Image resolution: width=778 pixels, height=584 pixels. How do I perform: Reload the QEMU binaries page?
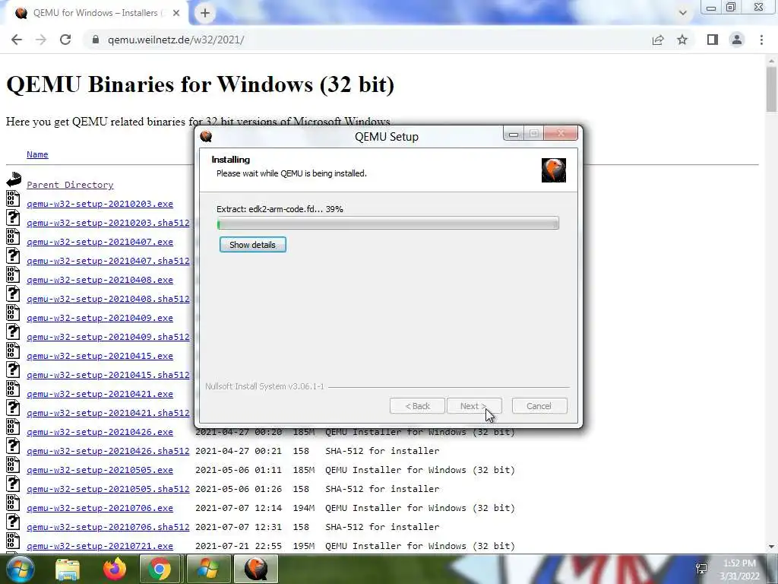click(x=65, y=40)
